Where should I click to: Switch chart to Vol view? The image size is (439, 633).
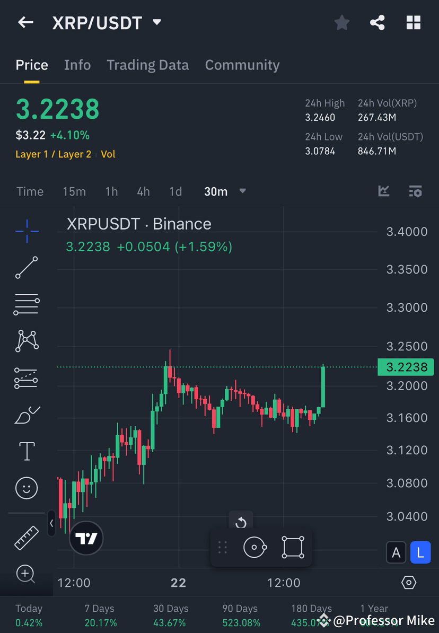tap(108, 154)
